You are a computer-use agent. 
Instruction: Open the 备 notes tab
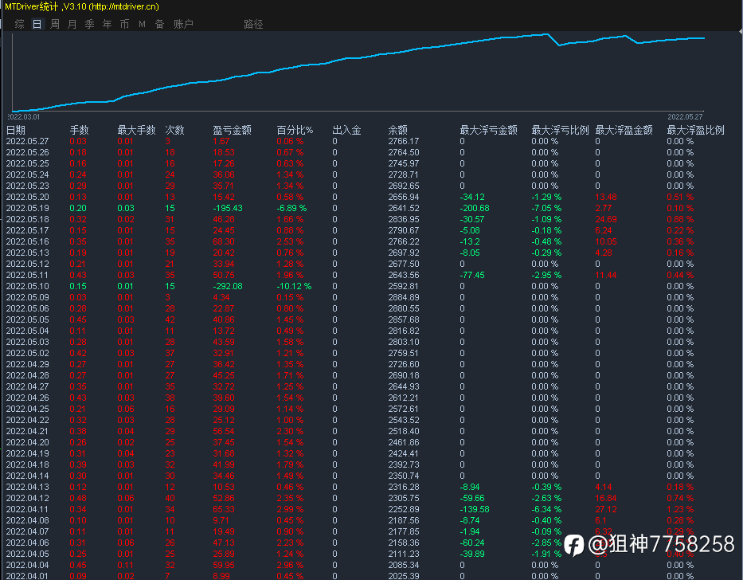pos(160,24)
